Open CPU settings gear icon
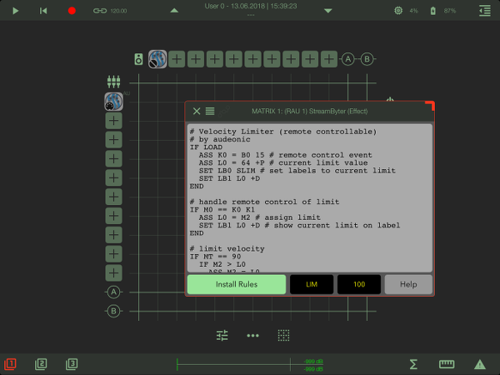Viewport: 500px width, 375px height. 398,11
